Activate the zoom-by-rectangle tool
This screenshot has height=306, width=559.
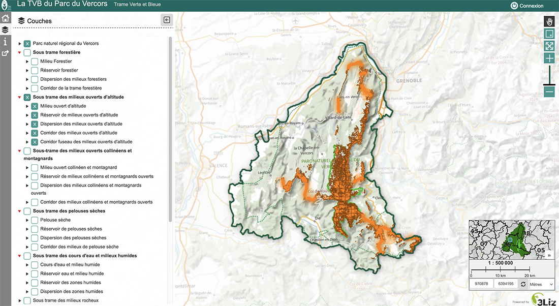point(549,34)
